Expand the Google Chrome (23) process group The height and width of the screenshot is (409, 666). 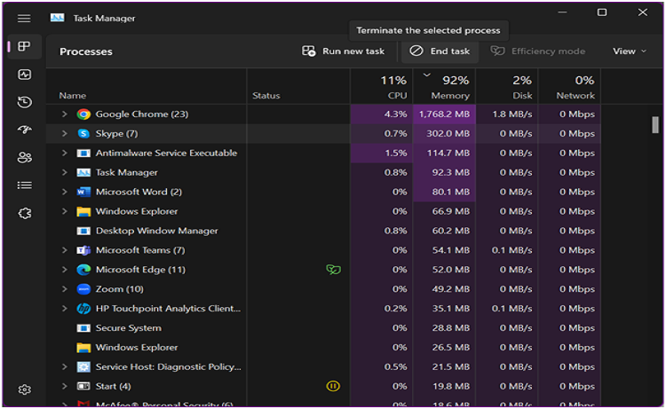[x=64, y=114]
